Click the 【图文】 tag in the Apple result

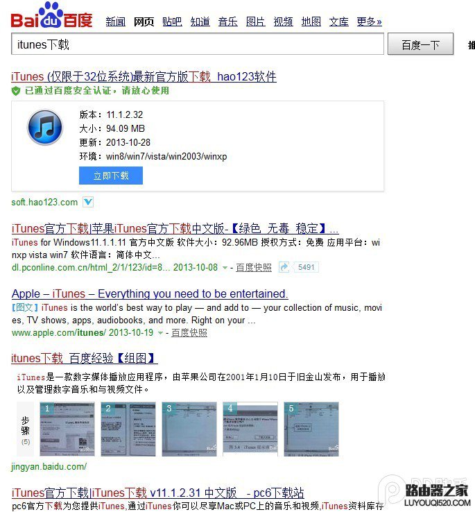click(x=25, y=307)
